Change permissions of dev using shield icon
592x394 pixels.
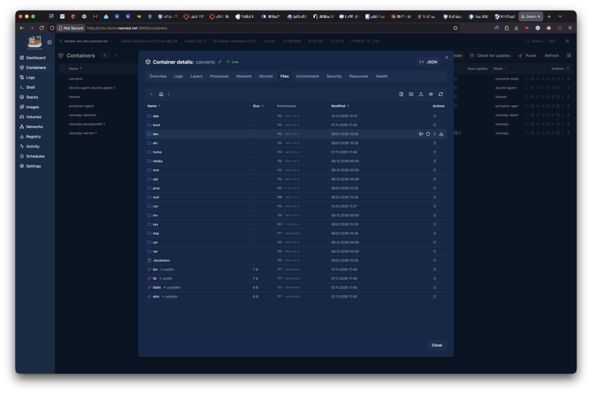click(x=428, y=134)
